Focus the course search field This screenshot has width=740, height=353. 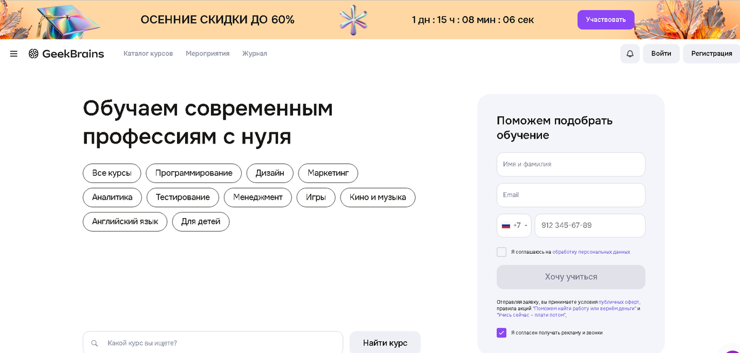(x=213, y=343)
